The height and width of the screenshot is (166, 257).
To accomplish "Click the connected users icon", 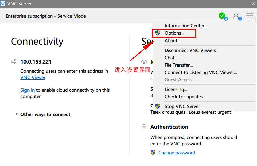I will pyautogui.click(x=237, y=16).
